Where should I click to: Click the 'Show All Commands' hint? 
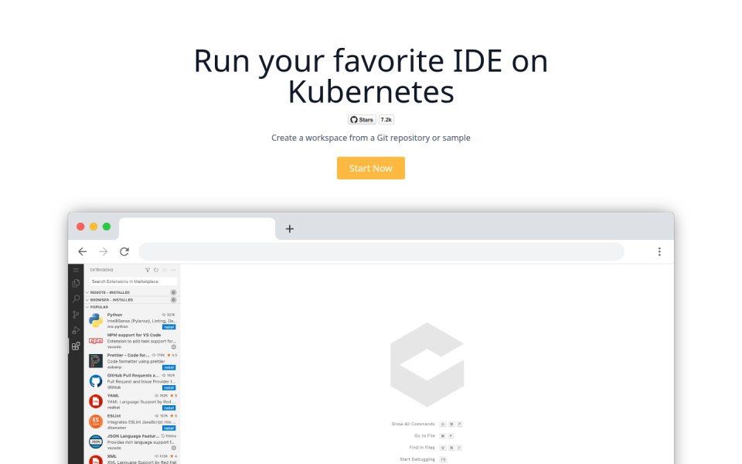[413, 425]
